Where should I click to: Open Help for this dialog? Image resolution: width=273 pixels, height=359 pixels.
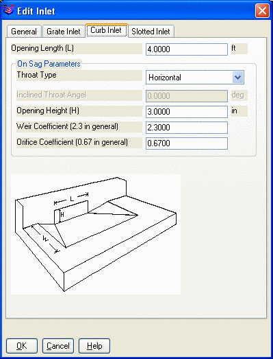coord(94,346)
